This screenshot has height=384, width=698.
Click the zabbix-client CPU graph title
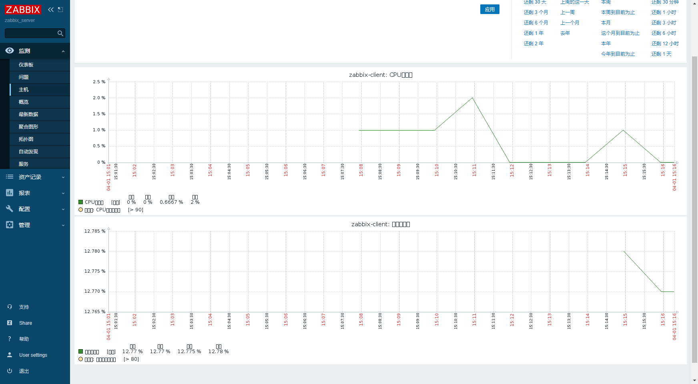point(381,75)
